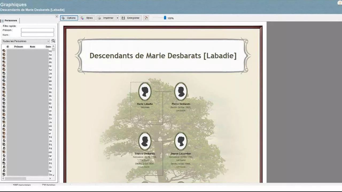Screen dimensions: 342x192
Task: Collapse the left panel with the chevron arrow
Action: click(57, 16)
